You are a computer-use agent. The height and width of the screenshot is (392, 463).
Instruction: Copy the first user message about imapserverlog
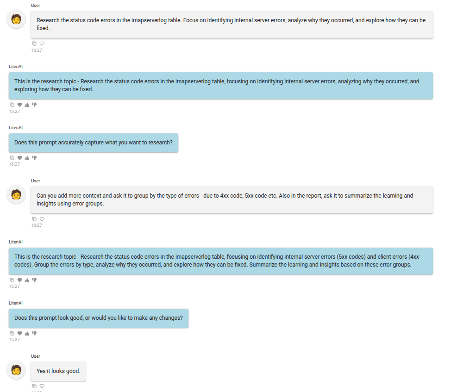[x=34, y=44]
